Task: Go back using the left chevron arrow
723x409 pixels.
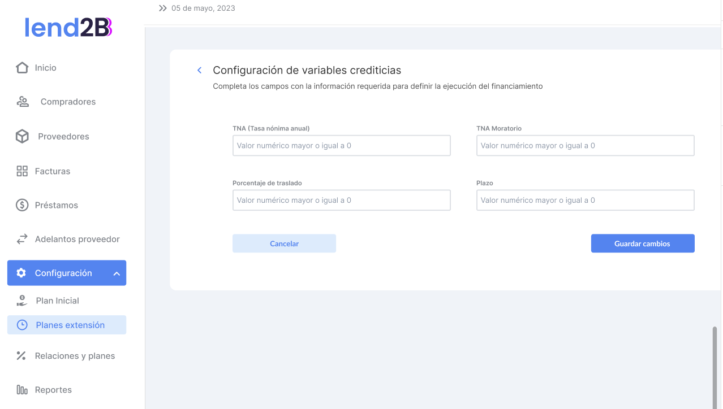Action: (x=199, y=71)
